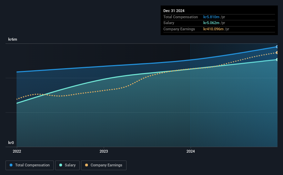
Task: Click the teal dot in Salary legend
Action: click(x=61, y=165)
